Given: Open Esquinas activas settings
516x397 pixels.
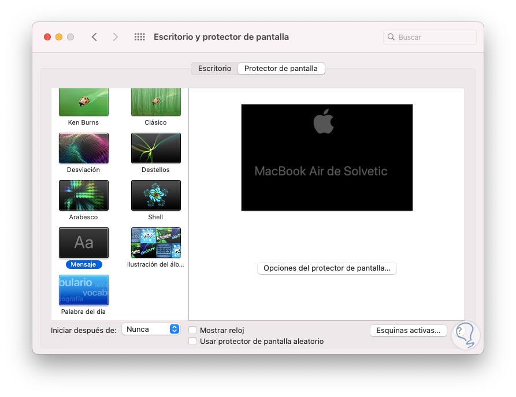Looking at the screenshot, I should pyautogui.click(x=408, y=330).
